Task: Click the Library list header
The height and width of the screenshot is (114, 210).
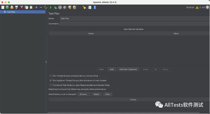Action: (x=129, y=99)
